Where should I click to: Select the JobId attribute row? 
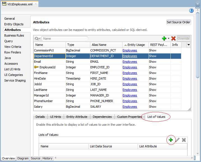107,84
